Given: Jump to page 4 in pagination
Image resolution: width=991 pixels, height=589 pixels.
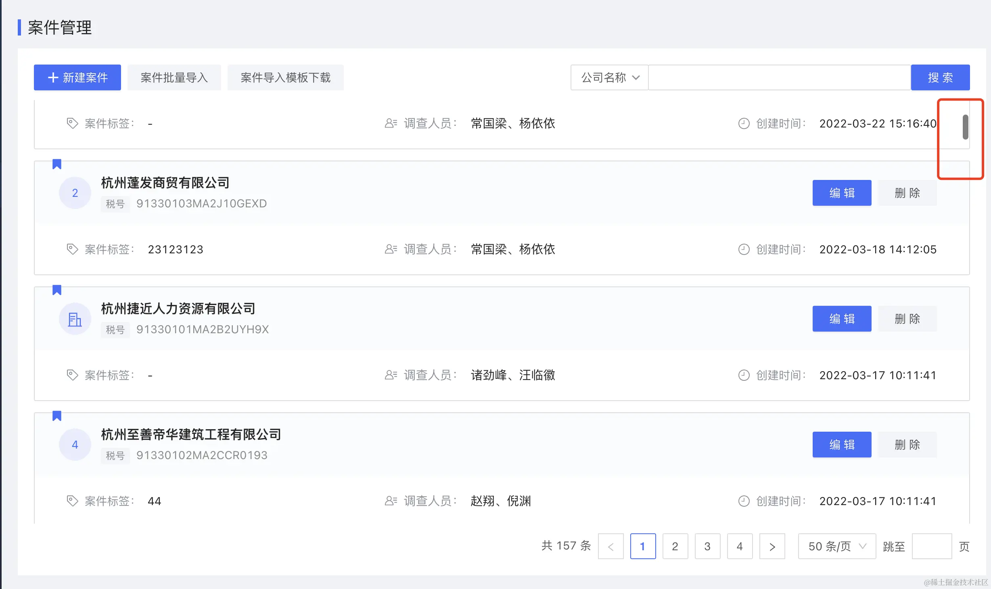Looking at the screenshot, I should coord(740,547).
